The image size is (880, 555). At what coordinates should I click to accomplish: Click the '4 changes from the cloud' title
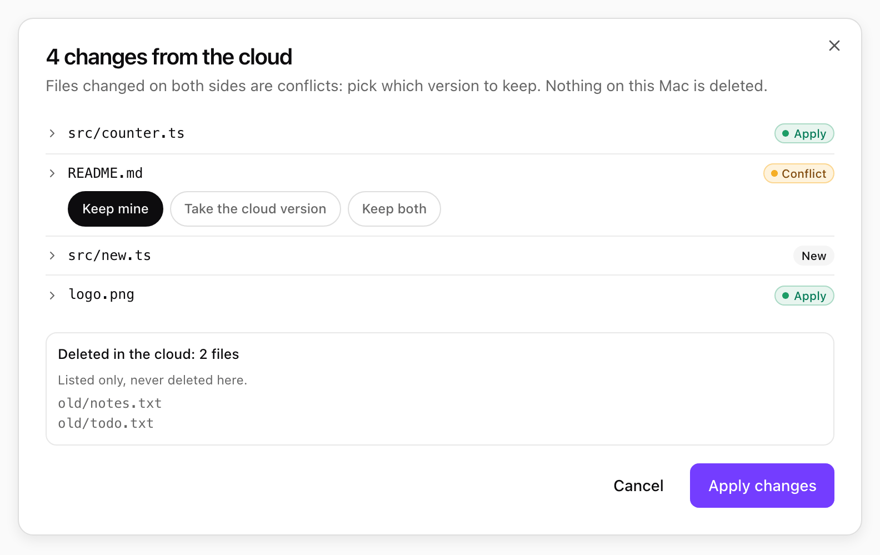(169, 57)
